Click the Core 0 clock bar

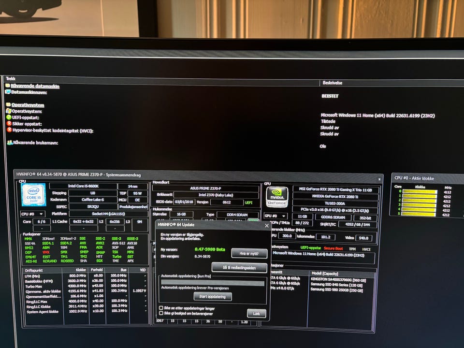click(x=420, y=192)
